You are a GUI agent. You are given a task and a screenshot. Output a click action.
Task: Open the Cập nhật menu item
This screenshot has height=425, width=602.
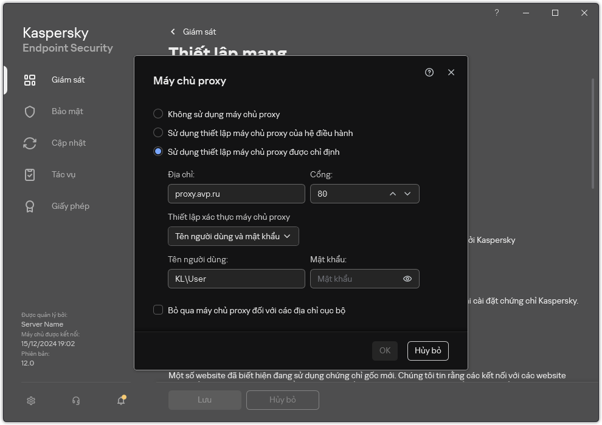tap(69, 143)
